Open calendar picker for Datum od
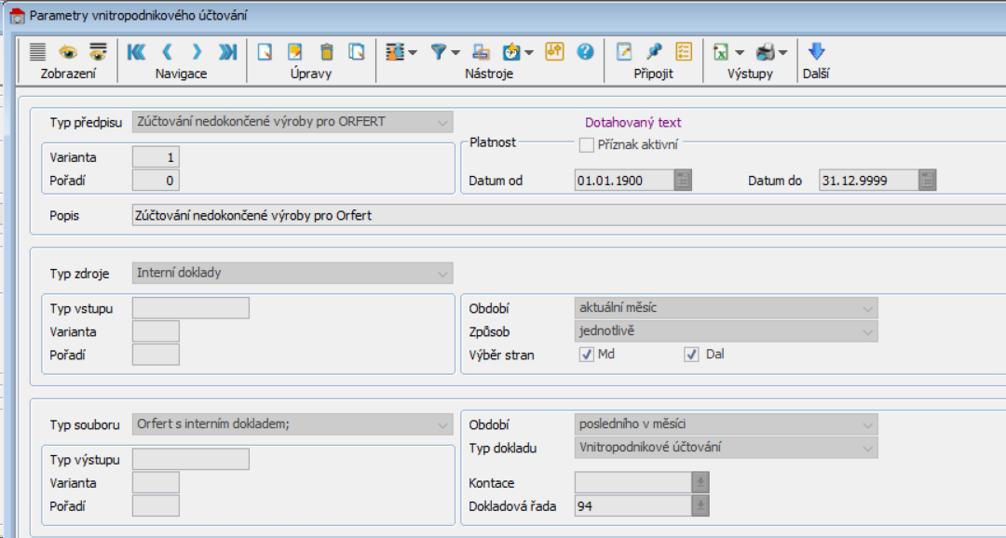1006x538 pixels. (684, 181)
